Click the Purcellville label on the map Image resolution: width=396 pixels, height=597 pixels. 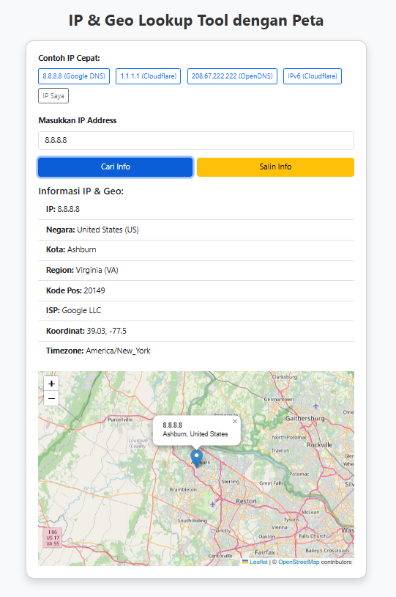pos(120,420)
